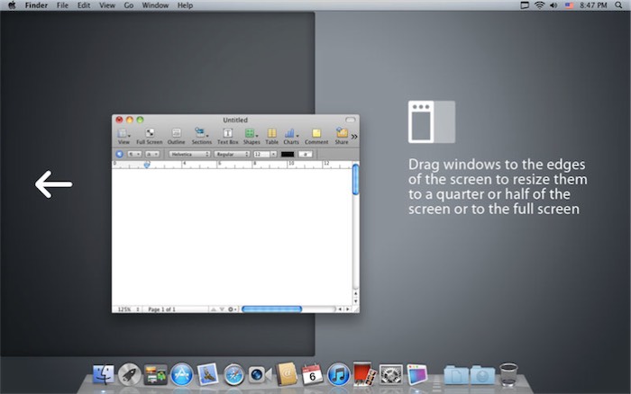The height and width of the screenshot is (394, 631).
Task: Open the Window menu in menu bar
Action: 155,5
